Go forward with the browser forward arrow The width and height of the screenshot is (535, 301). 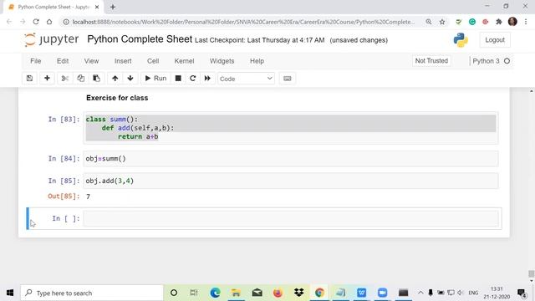click(x=23, y=22)
